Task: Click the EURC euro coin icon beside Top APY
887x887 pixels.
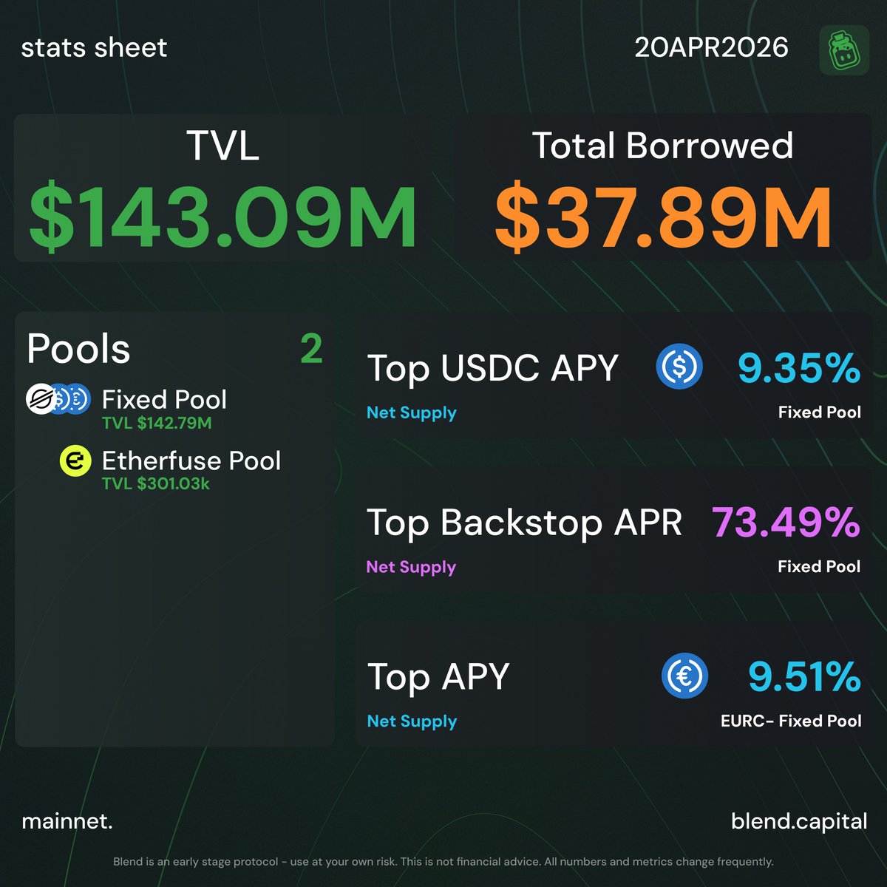Action: 684,676
